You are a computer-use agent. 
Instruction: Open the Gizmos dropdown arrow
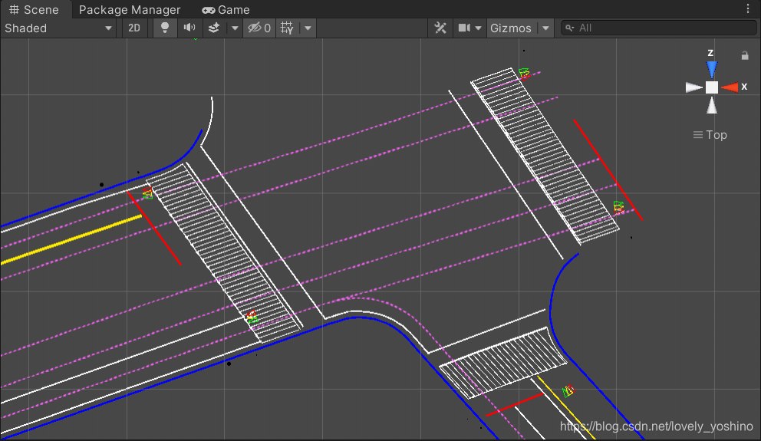546,28
